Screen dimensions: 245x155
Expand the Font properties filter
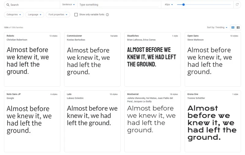tap(58, 14)
